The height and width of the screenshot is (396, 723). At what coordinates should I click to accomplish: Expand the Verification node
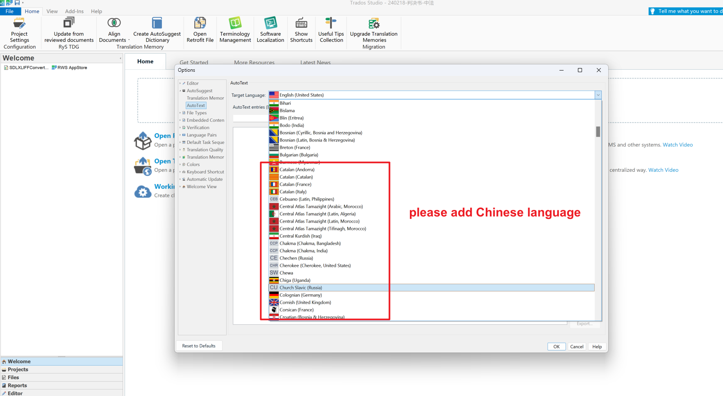180,127
